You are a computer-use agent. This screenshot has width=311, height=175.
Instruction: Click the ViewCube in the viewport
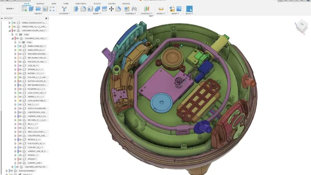pos(301,25)
